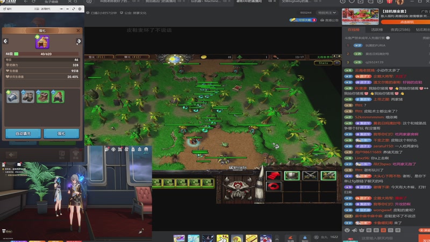Image resolution: width=430 pixels, height=242 pixels.
Task: Click the crown icon in chat toolbar
Action: tap(361, 230)
